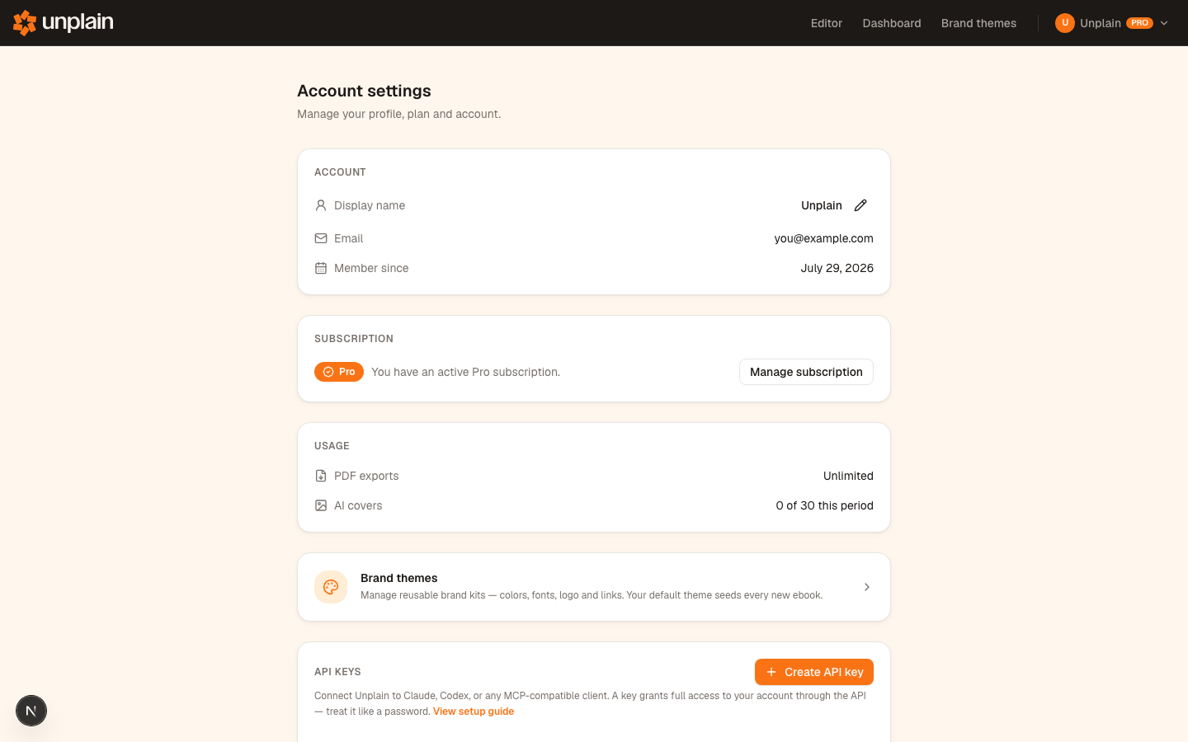The image size is (1188, 742).
Task: Click the PDF exports label
Action: point(366,476)
